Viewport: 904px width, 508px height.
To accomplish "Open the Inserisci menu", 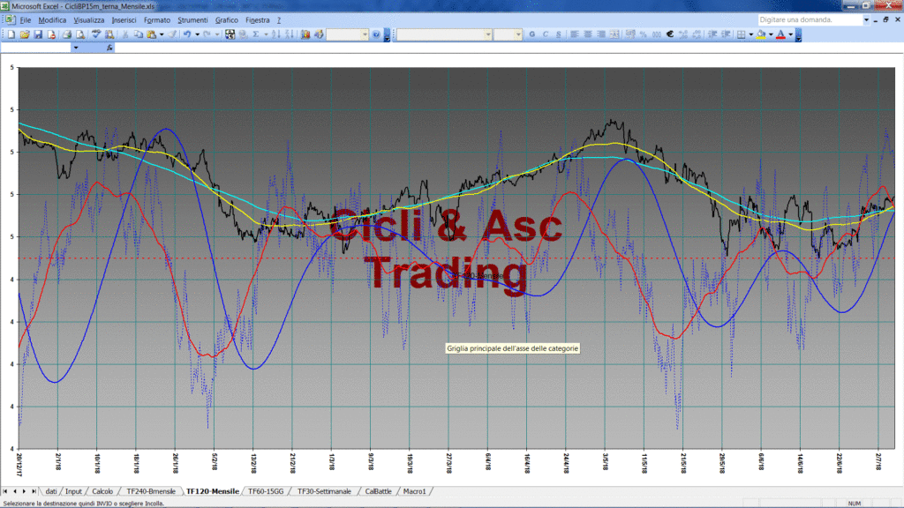I will 124,20.
